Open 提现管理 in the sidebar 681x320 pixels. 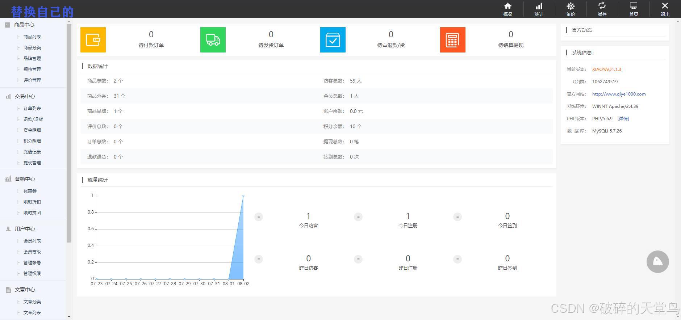[x=32, y=163]
